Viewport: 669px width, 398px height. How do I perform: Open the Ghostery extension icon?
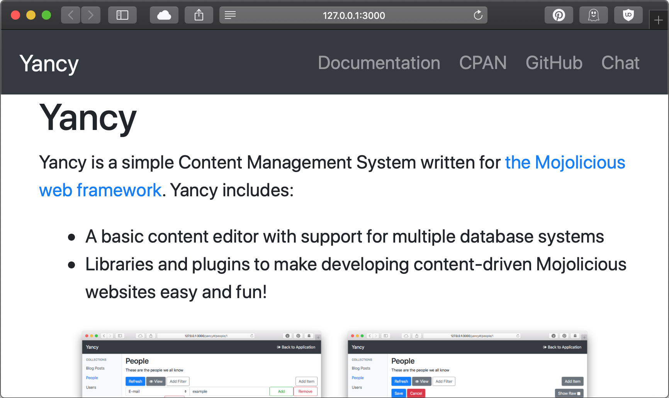594,15
